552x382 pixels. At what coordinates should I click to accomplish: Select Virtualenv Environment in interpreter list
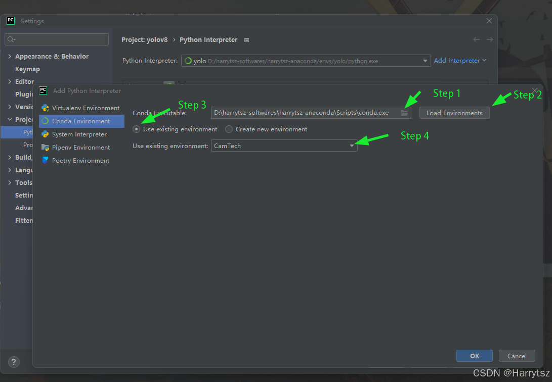[x=81, y=108]
